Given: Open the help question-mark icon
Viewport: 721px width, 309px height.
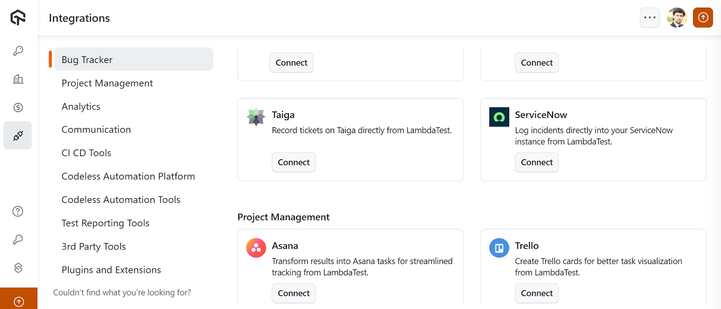Looking at the screenshot, I should point(17,211).
